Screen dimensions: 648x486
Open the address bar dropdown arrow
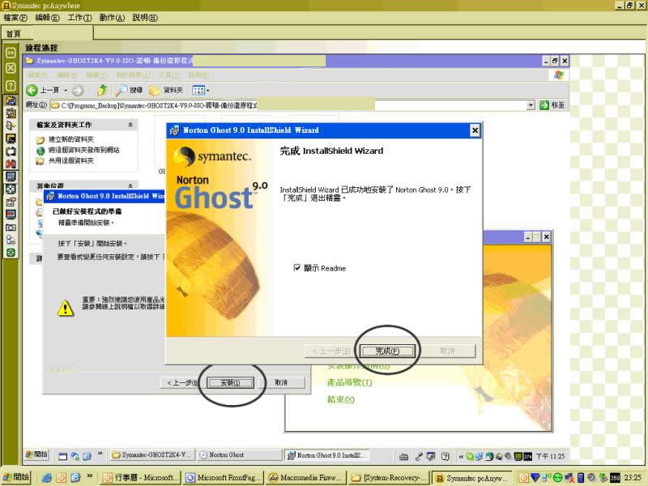tap(531, 105)
